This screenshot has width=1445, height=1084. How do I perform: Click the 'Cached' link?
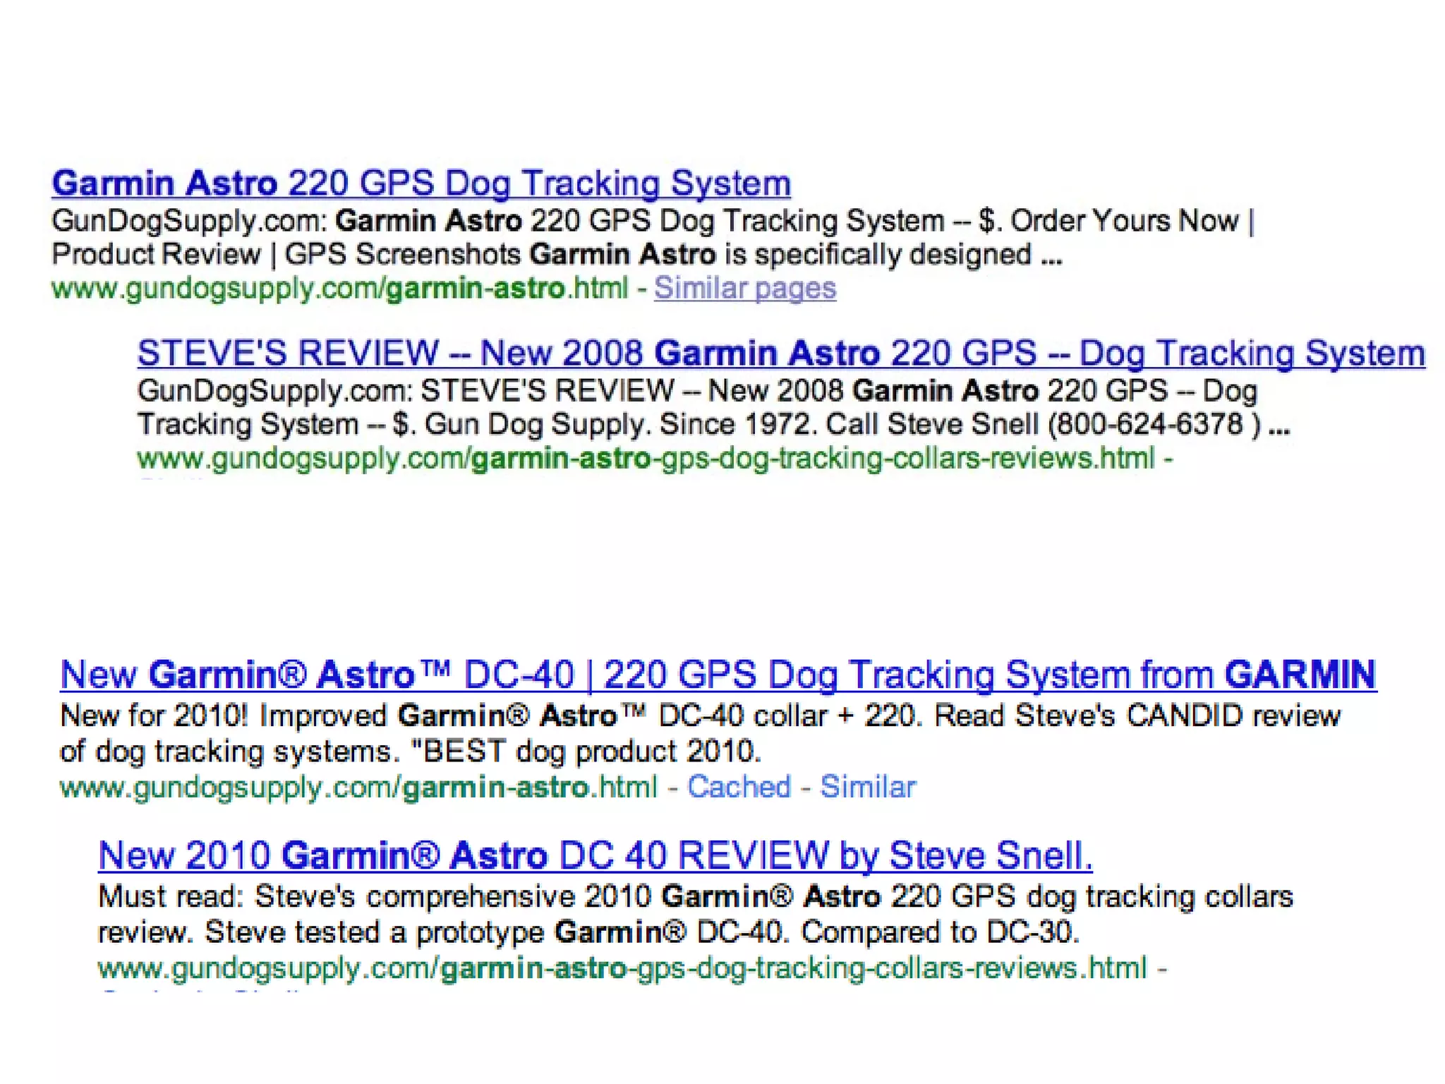coord(739,787)
